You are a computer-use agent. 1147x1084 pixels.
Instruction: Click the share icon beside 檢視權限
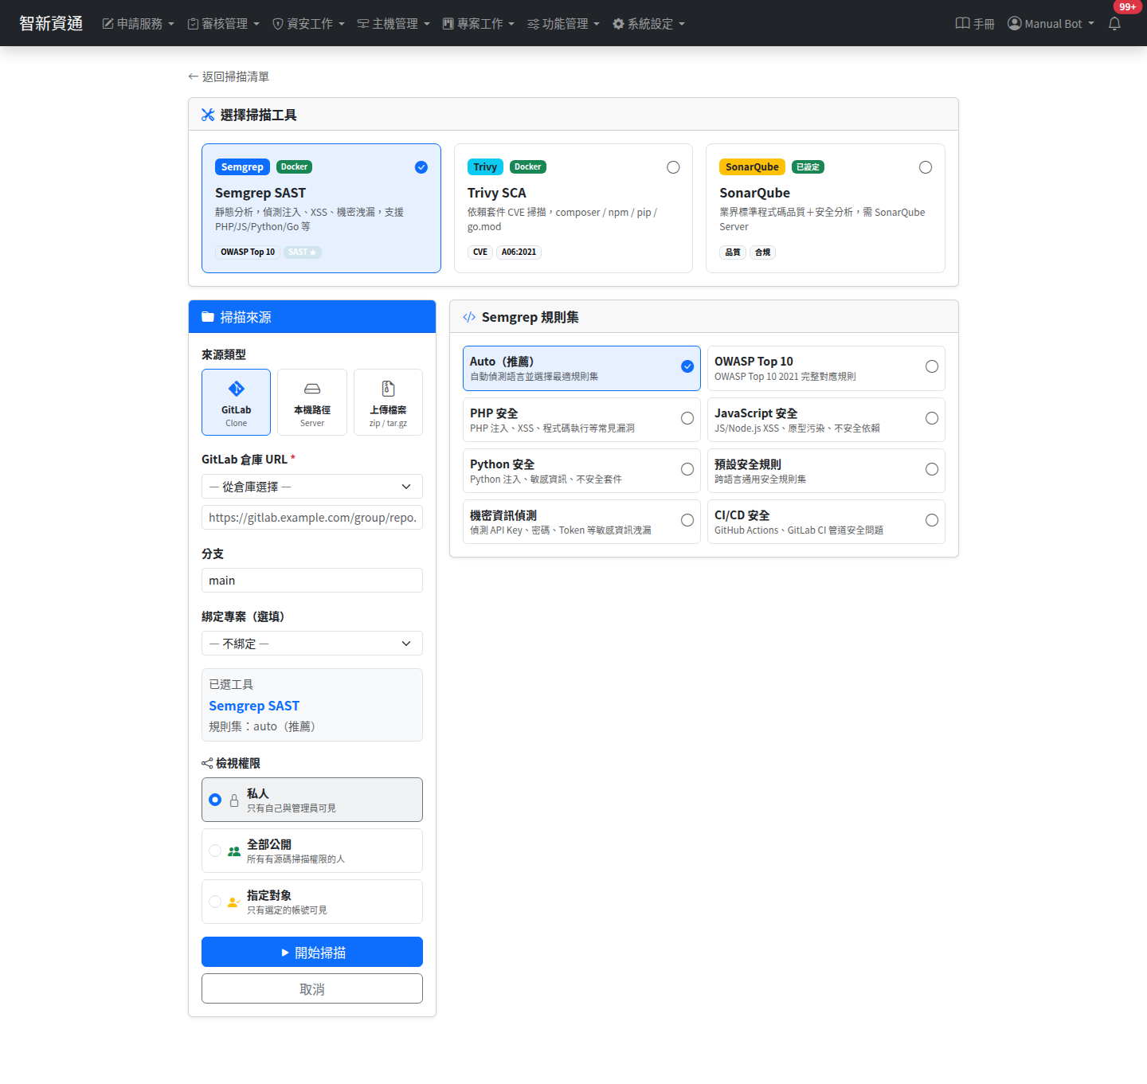click(x=207, y=763)
